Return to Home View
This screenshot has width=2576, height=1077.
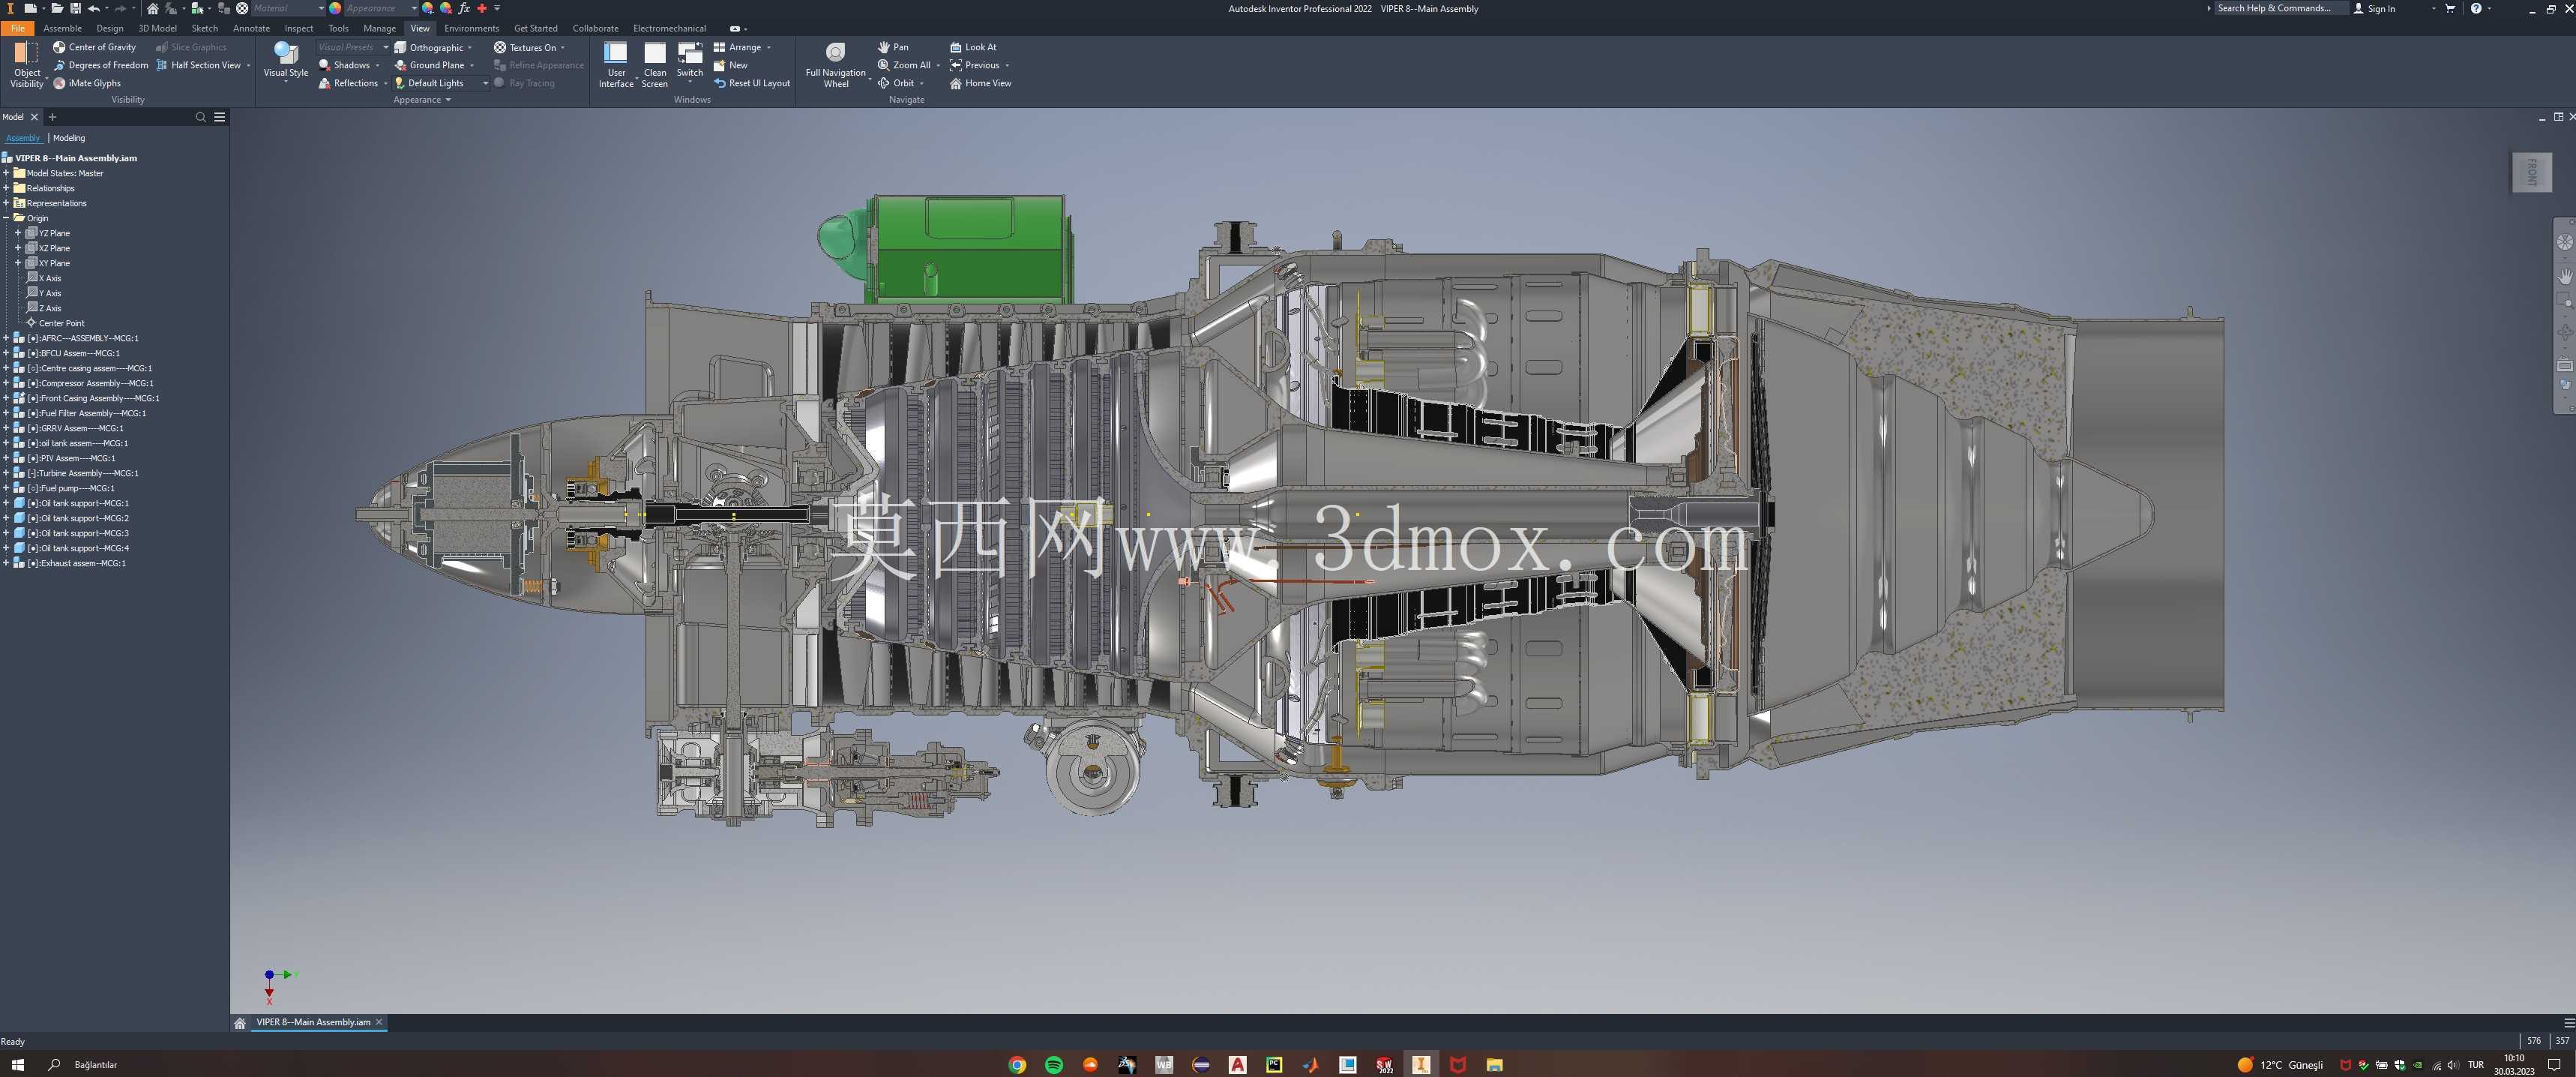tap(980, 83)
